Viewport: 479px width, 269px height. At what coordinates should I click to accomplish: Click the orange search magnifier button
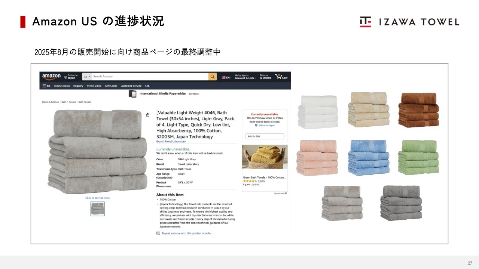pyautogui.click(x=213, y=77)
